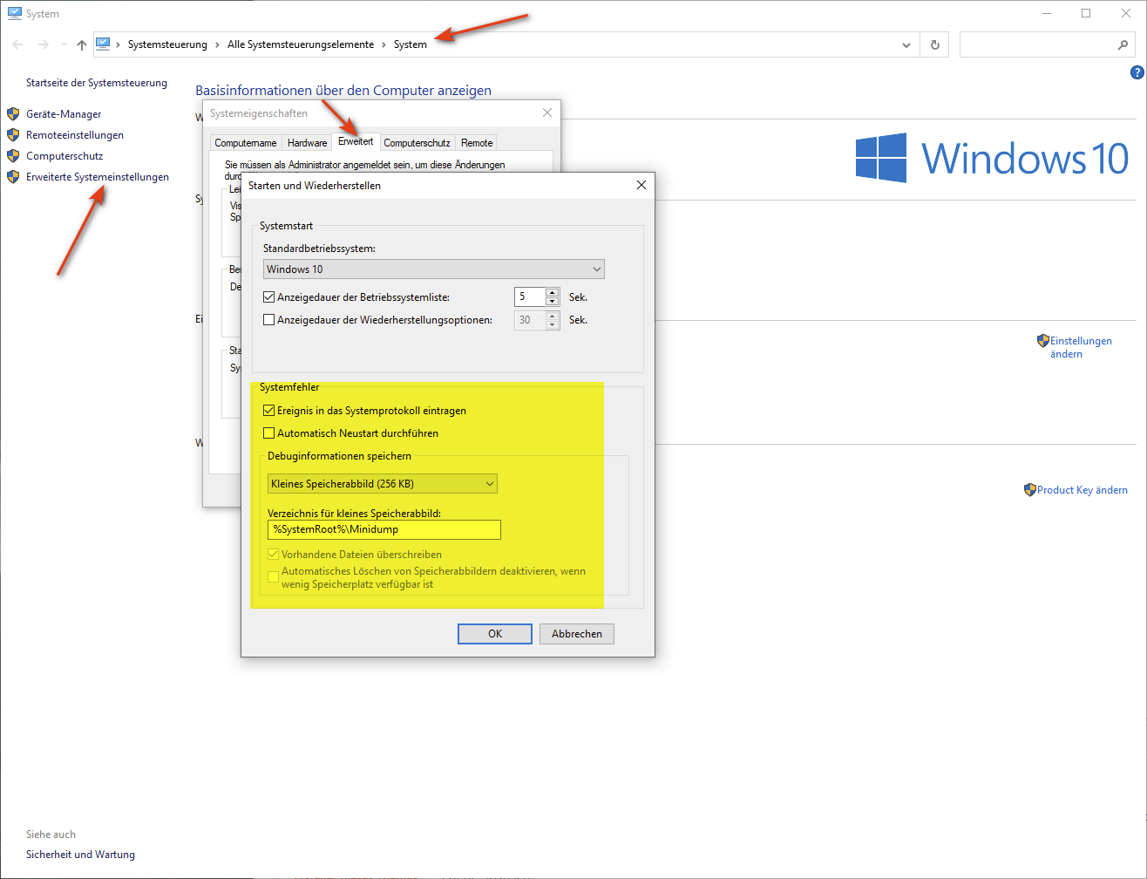Open the recent locations chevron beside Forward
Screen dimensions: 1147x879
point(64,44)
